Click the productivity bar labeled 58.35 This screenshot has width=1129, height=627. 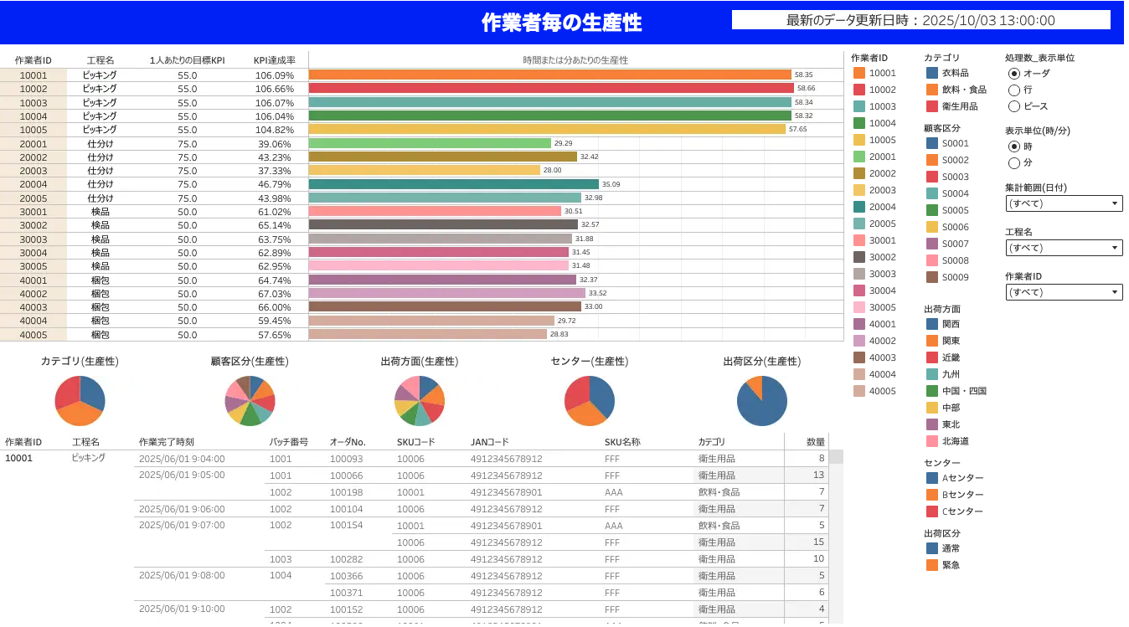(550, 75)
